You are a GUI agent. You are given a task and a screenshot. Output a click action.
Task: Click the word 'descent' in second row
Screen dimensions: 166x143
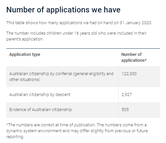click(x=63, y=95)
